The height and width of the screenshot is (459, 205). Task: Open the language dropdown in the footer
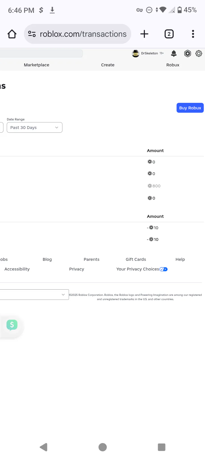click(x=34, y=294)
